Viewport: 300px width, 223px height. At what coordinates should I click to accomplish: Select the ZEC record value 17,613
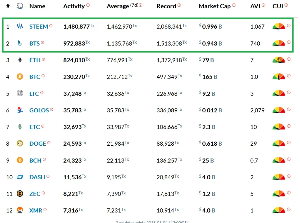coord(166,194)
